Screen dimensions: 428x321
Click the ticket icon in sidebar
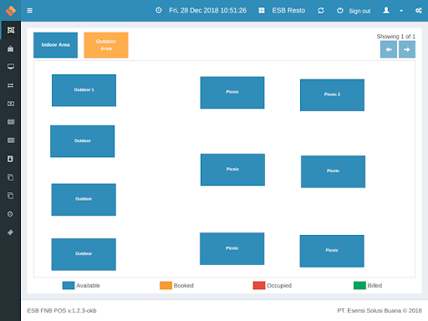[x=10, y=232]
